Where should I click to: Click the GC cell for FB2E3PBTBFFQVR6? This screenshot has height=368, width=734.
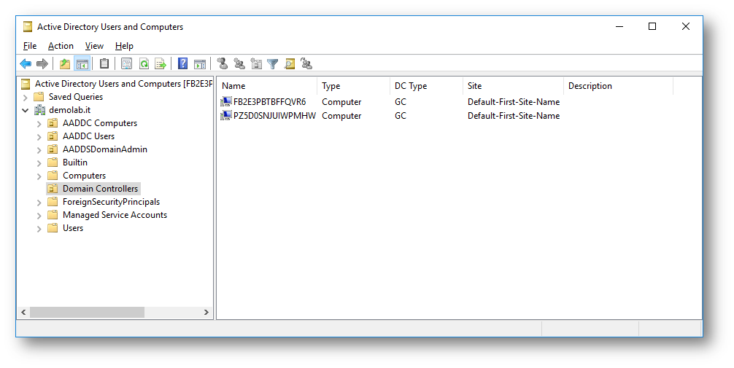pos(401,101)
